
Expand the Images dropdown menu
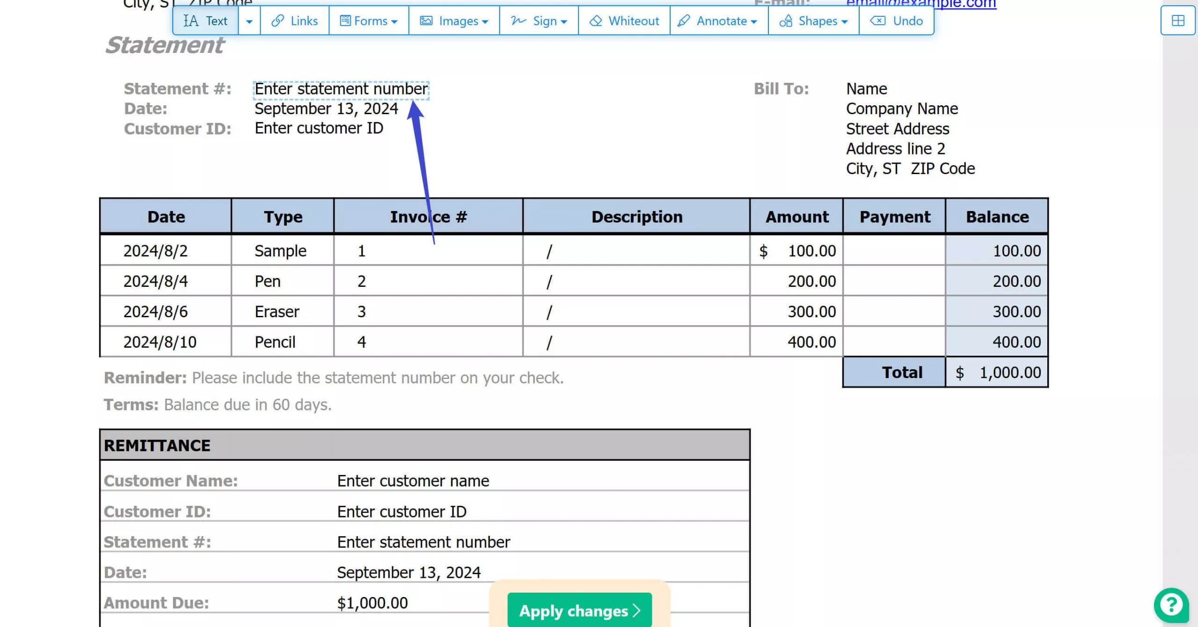(x=486, y=21)
